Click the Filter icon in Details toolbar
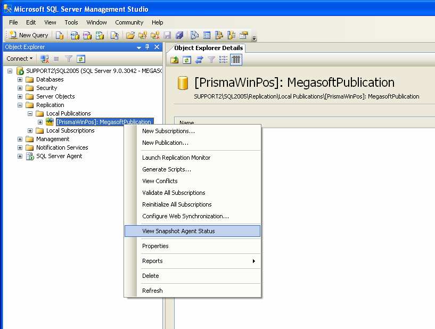The image size is (435, 329). coord(211,60)
